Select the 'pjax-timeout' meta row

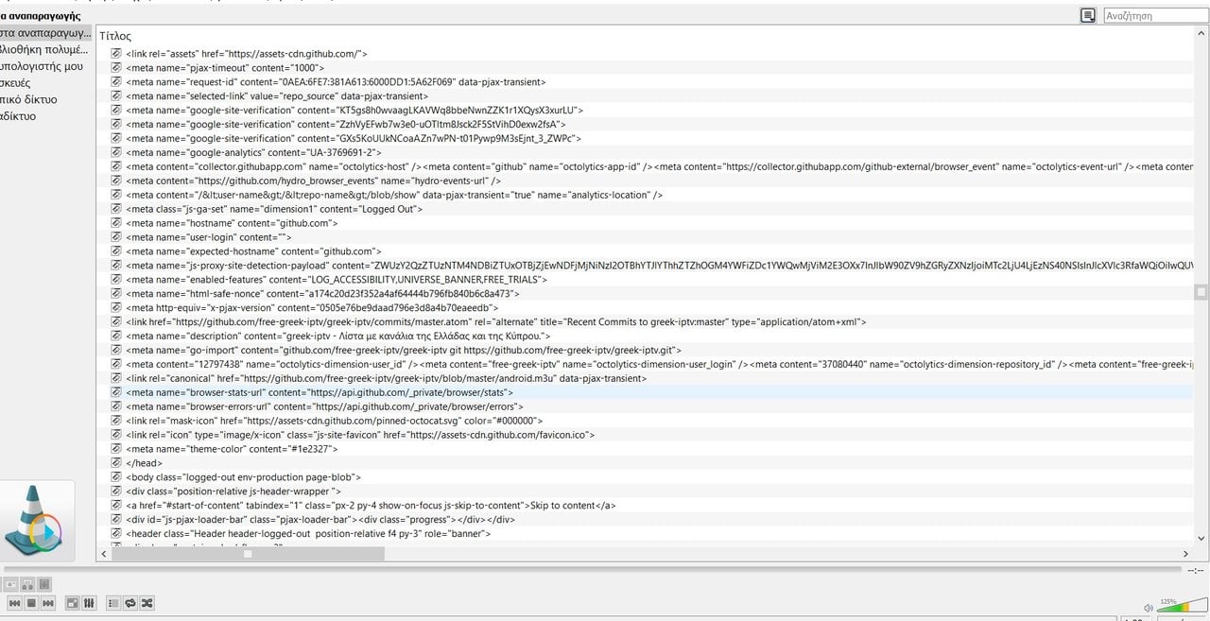[646, 68]
